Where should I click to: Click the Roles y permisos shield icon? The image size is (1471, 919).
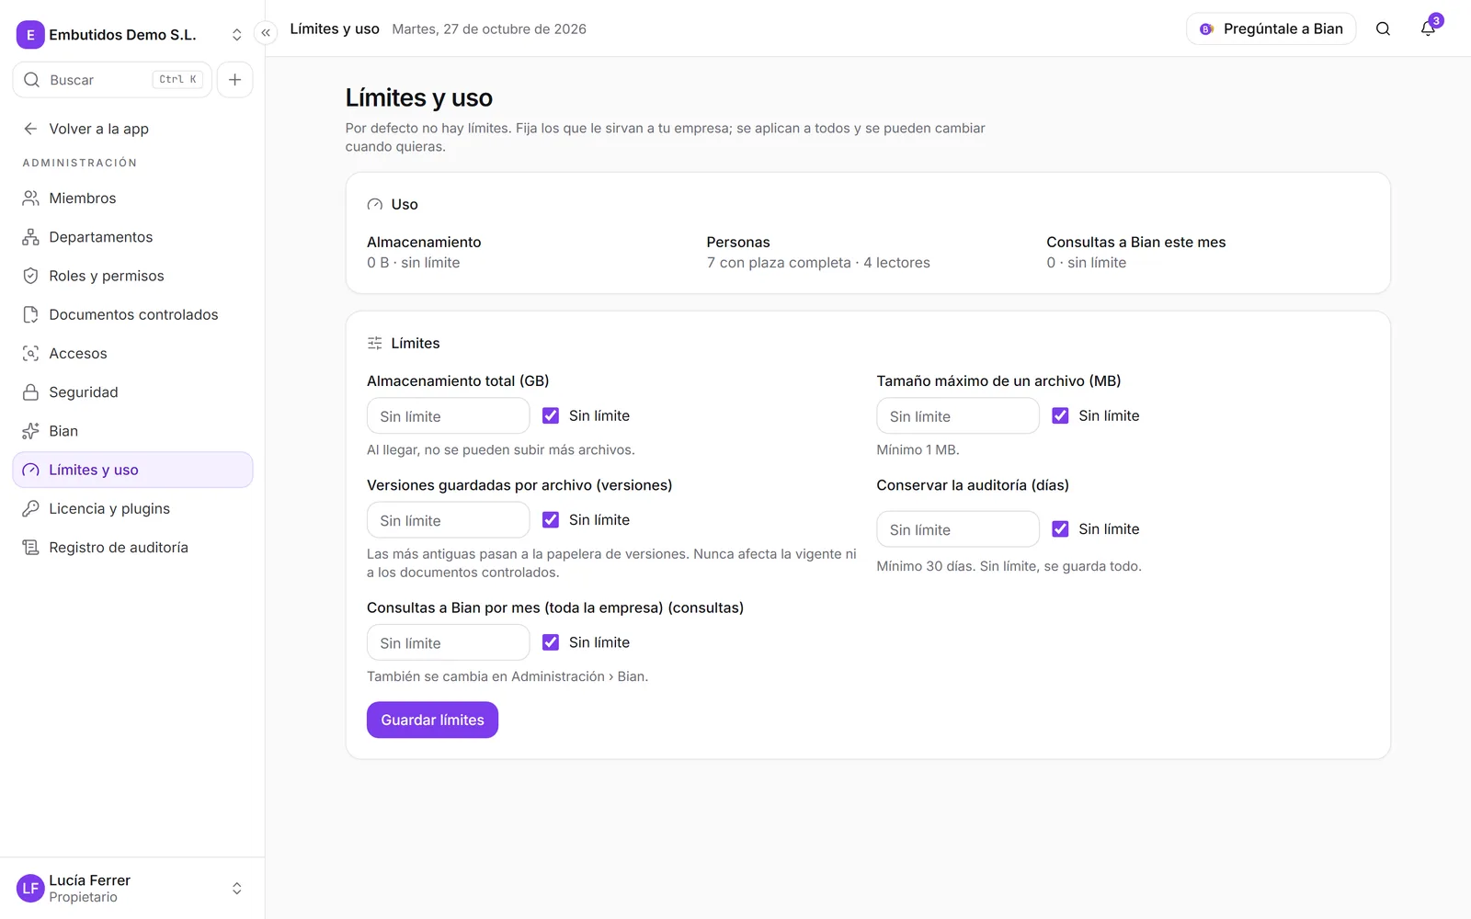(x=30, y=276)
